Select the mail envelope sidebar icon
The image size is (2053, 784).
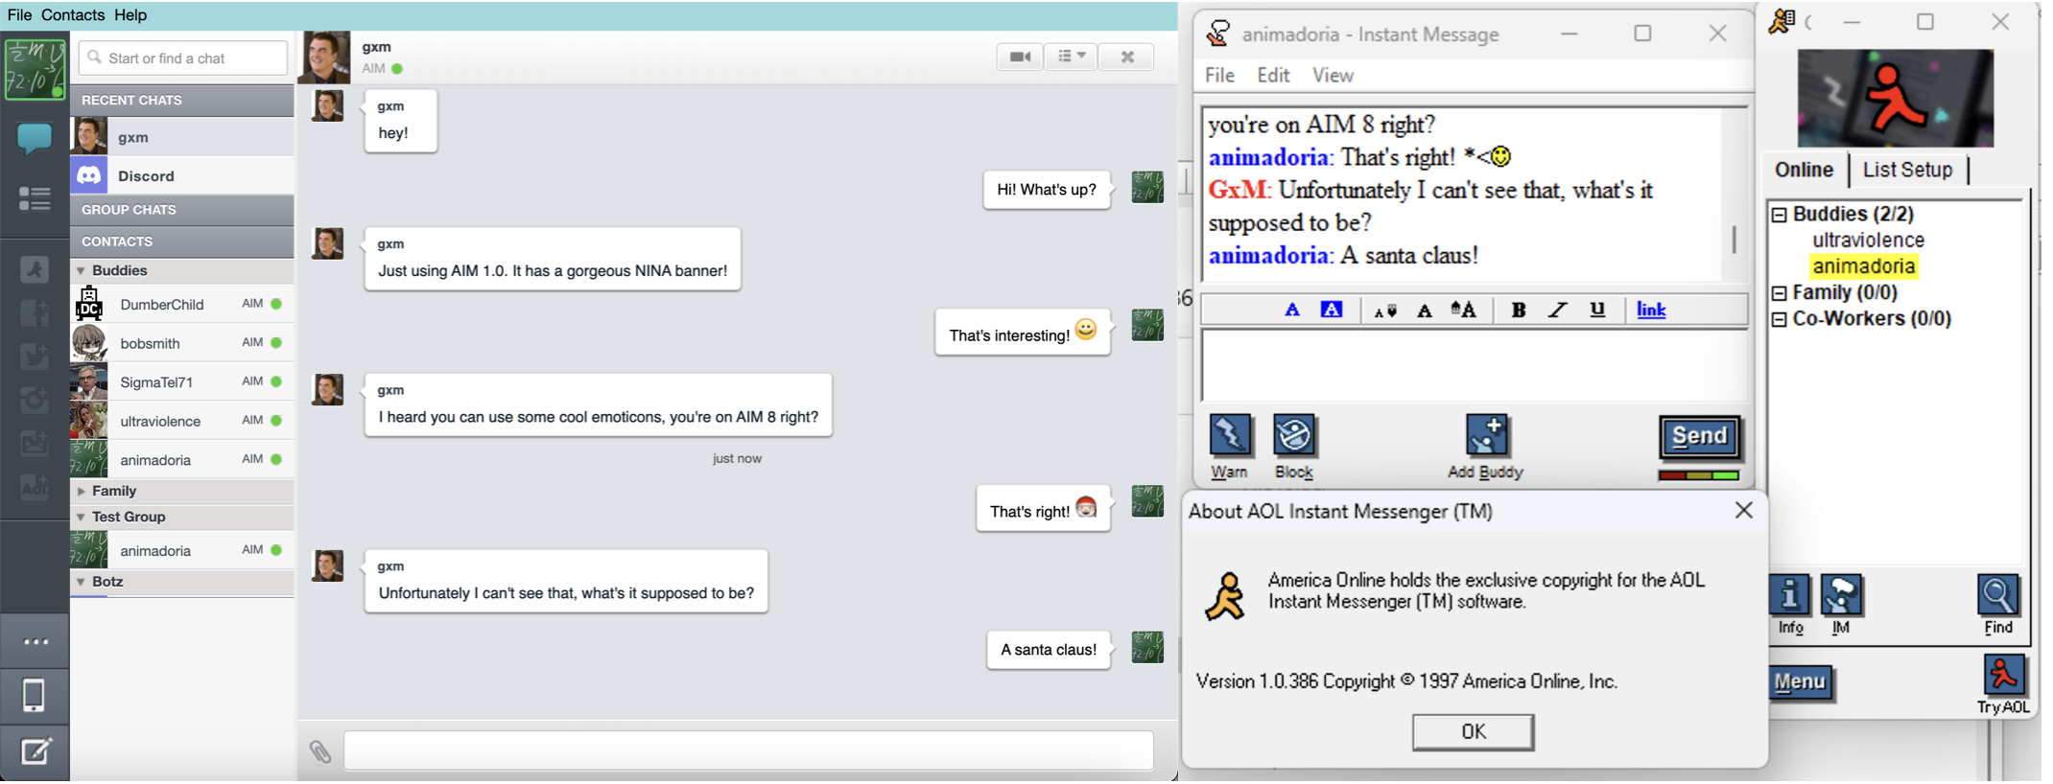pyautogui.click(x=35, y=444)
